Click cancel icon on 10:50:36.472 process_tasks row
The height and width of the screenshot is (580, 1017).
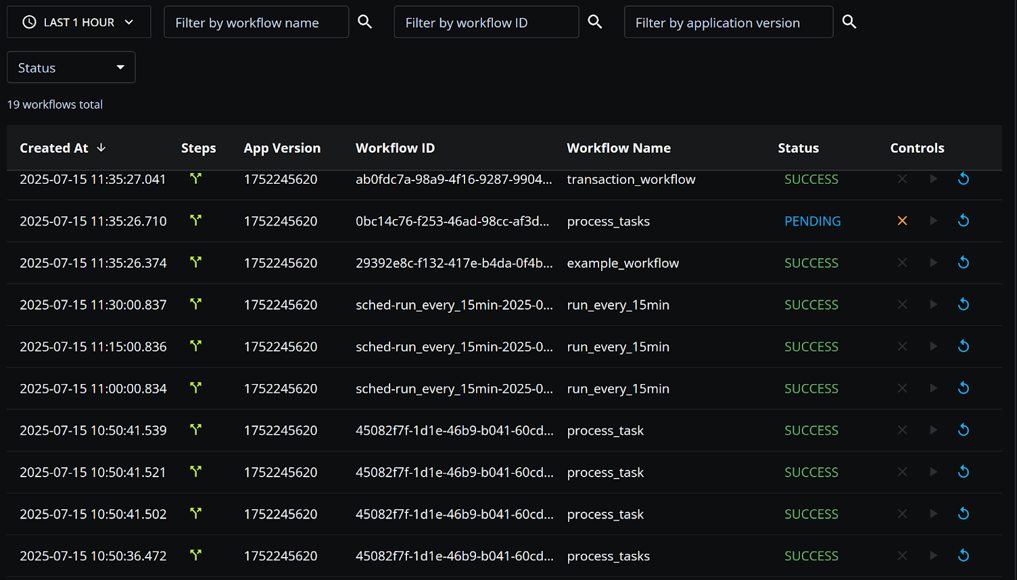(902, 556)
